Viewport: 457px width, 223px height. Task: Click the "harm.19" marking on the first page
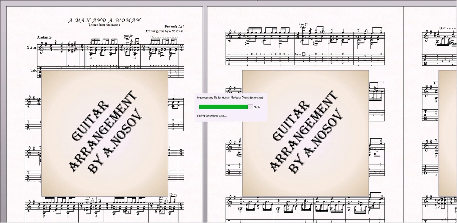[x=128, y=36]
